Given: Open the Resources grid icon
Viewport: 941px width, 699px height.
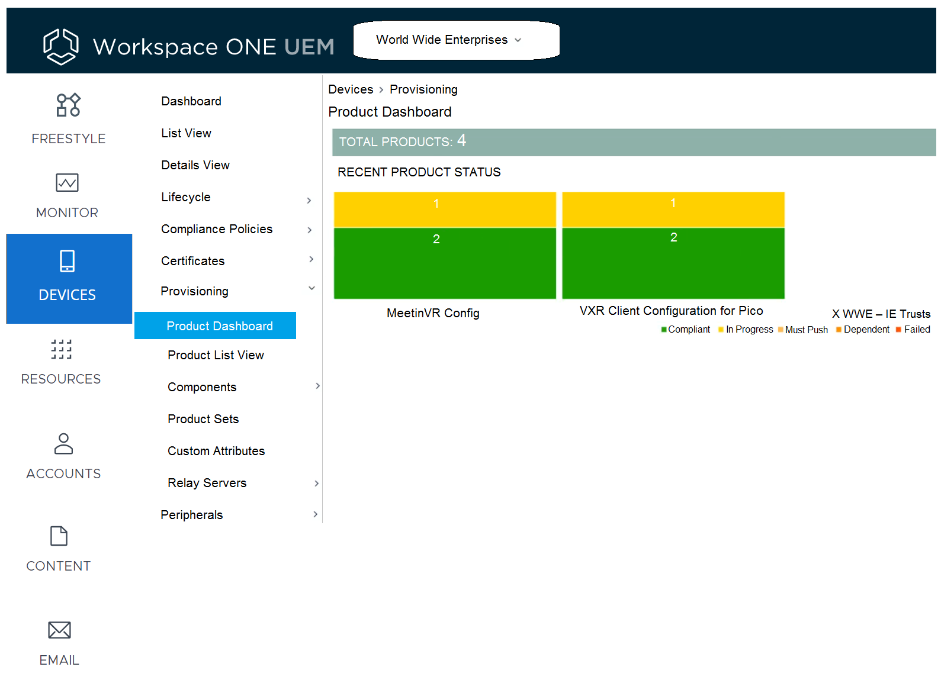Looking at the screenshot, I should pos(61,349).
